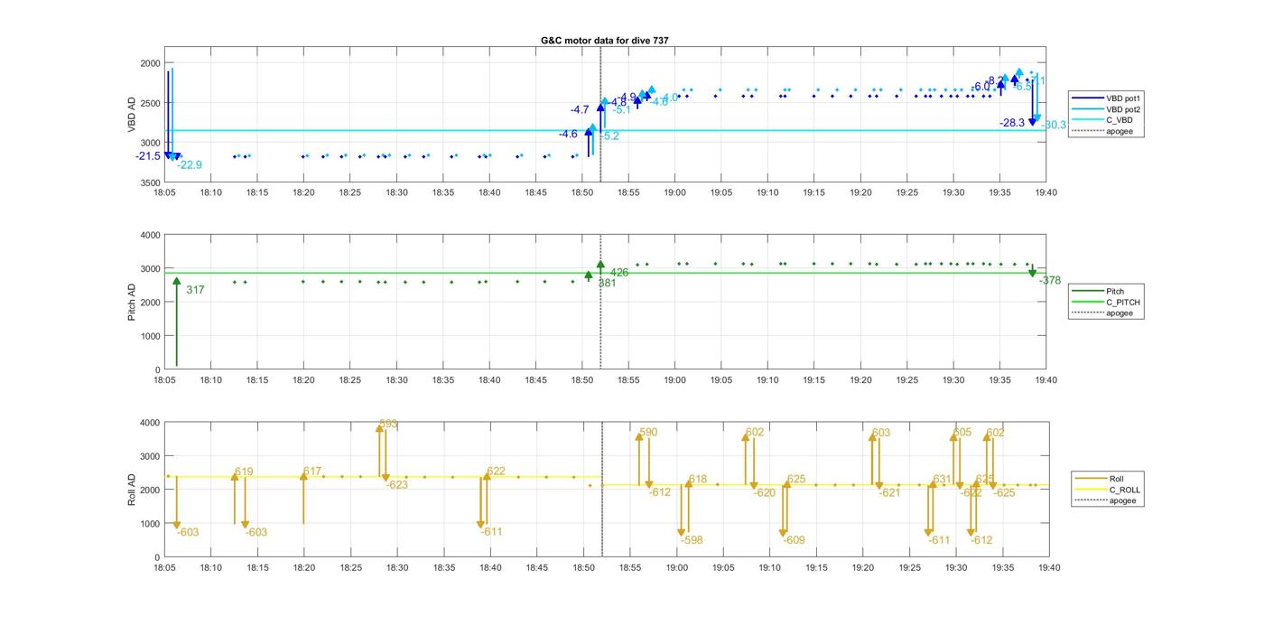Click the "-609" roll data label

794,540
